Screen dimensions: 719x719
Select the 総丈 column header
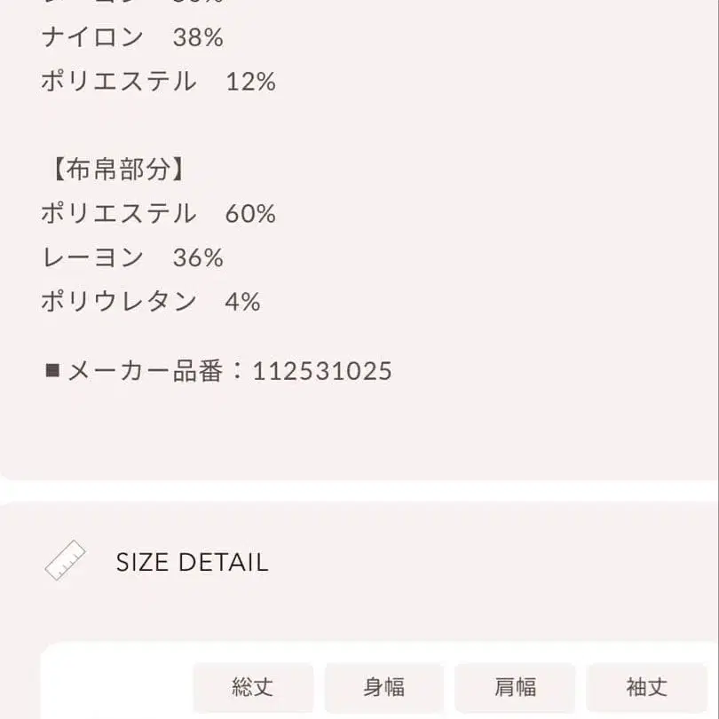click(253, 687)
